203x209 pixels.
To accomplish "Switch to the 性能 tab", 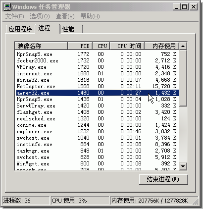I will [71, 29].
